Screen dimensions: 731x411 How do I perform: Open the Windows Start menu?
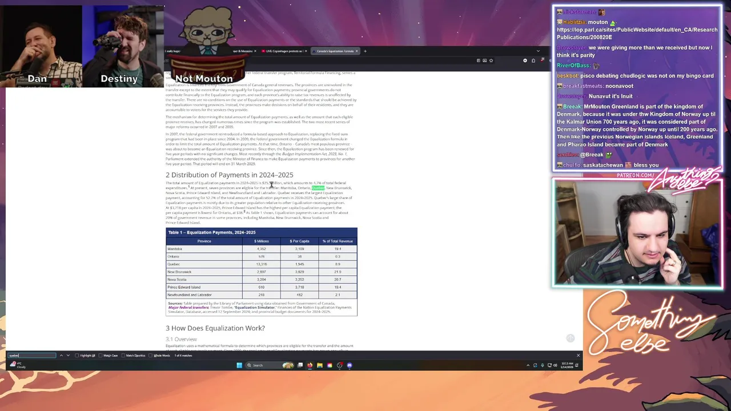point(239,365)
